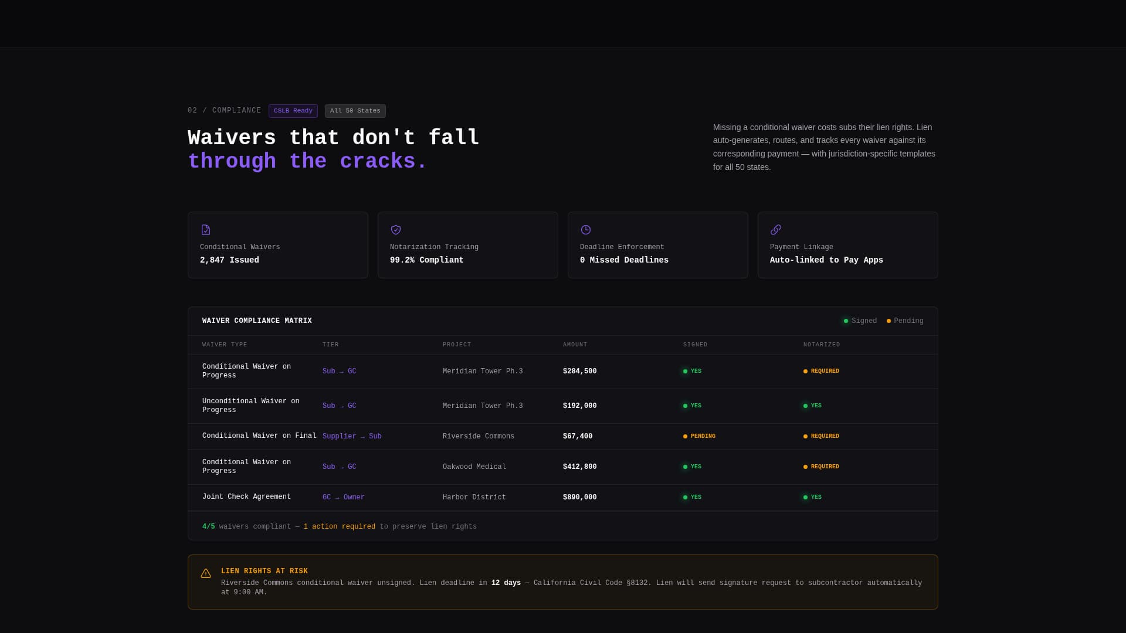This screenshot has width=1126, height=633.
Task: Click the WAIVER TYPE column header
Action: coord(225,345)
